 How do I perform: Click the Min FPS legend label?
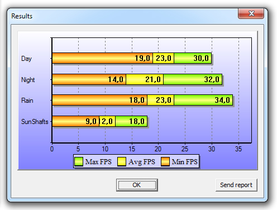pyautogui.click(x=184, y=161)
